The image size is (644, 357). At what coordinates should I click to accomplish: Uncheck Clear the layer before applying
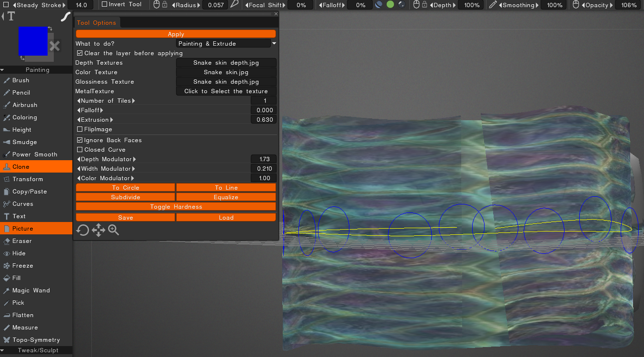(x=80, y=53)
